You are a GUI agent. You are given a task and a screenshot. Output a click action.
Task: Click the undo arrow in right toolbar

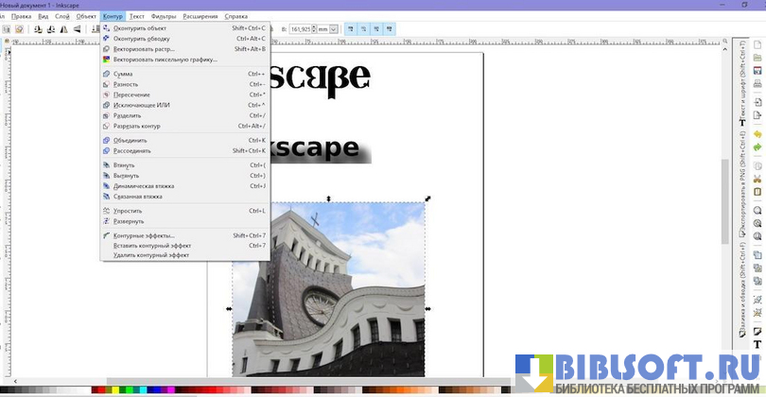pos(757,135)
